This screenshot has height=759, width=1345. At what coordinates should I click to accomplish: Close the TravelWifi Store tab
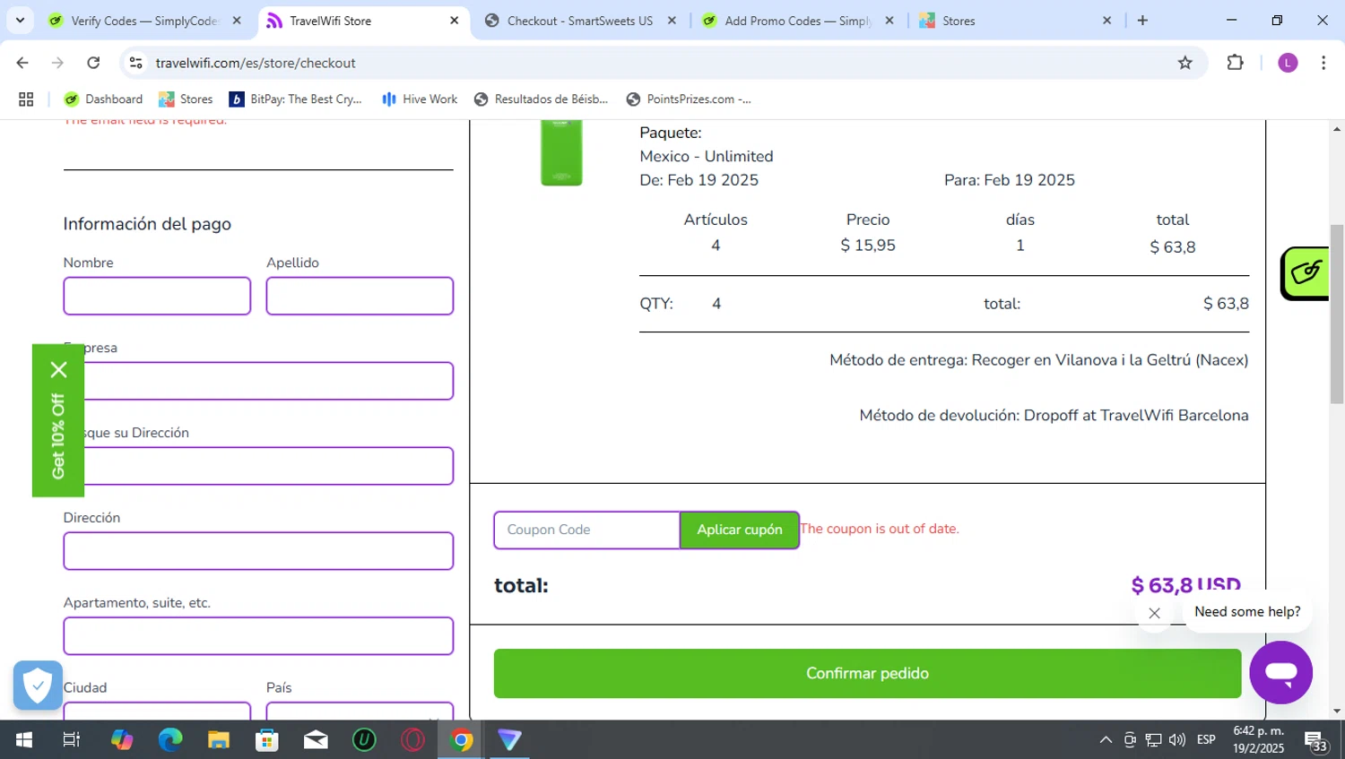[x=454, y=21]
